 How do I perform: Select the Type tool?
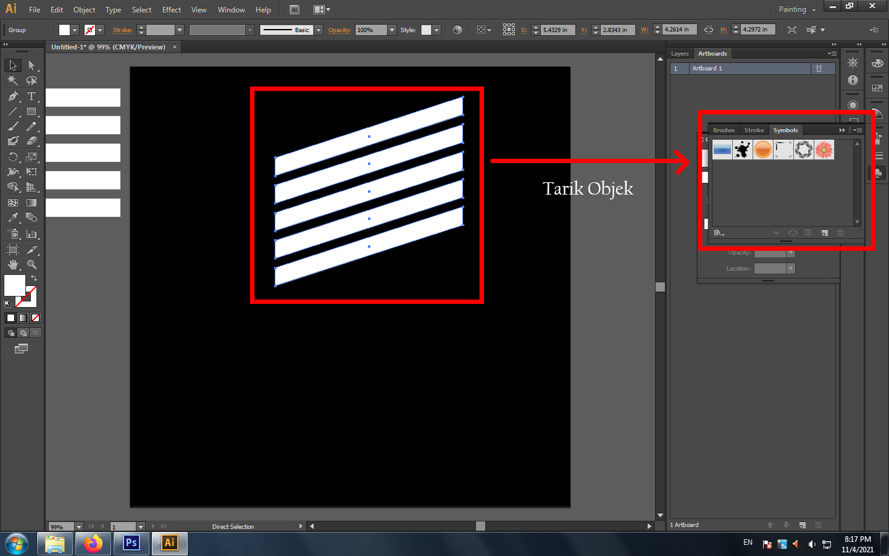click(x=31, y=96)
